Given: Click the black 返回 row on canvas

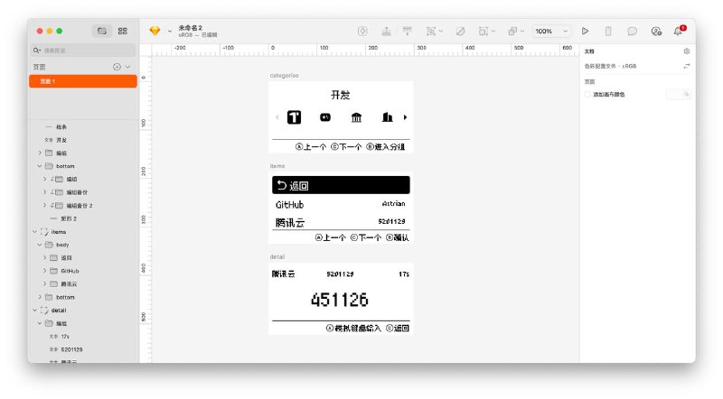Looking at the screenshot, I should tap(341, 185).
